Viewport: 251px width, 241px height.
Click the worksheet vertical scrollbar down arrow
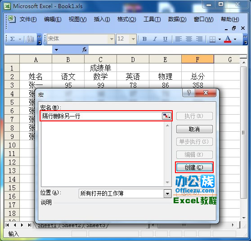point(244,218)
